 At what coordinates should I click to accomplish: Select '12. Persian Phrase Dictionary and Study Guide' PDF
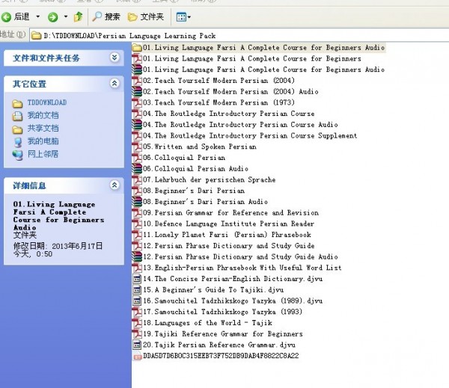pos(229,246)
